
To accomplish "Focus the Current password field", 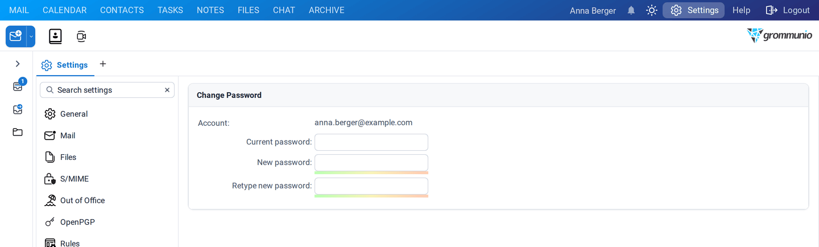I will tap(371, 142).
